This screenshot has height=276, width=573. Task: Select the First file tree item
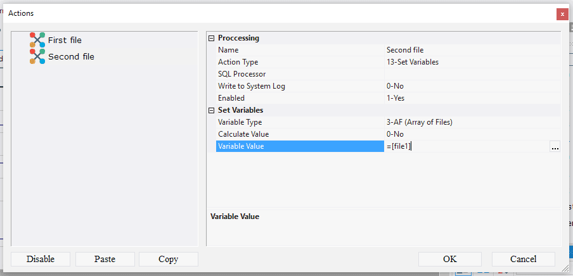tap(65, 41)
